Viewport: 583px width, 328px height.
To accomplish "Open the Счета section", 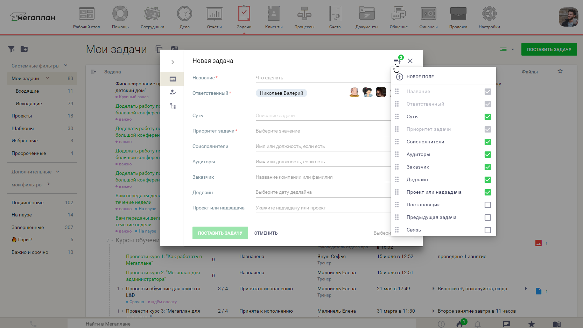I will pos(335,17).
